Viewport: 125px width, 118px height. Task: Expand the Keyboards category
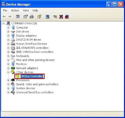(x=8, y=56)
